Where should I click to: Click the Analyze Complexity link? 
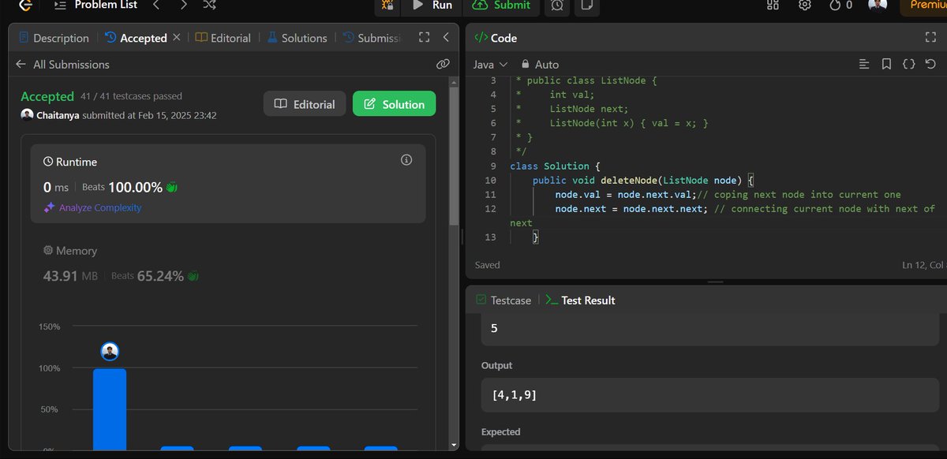click(x=99, y=207)
